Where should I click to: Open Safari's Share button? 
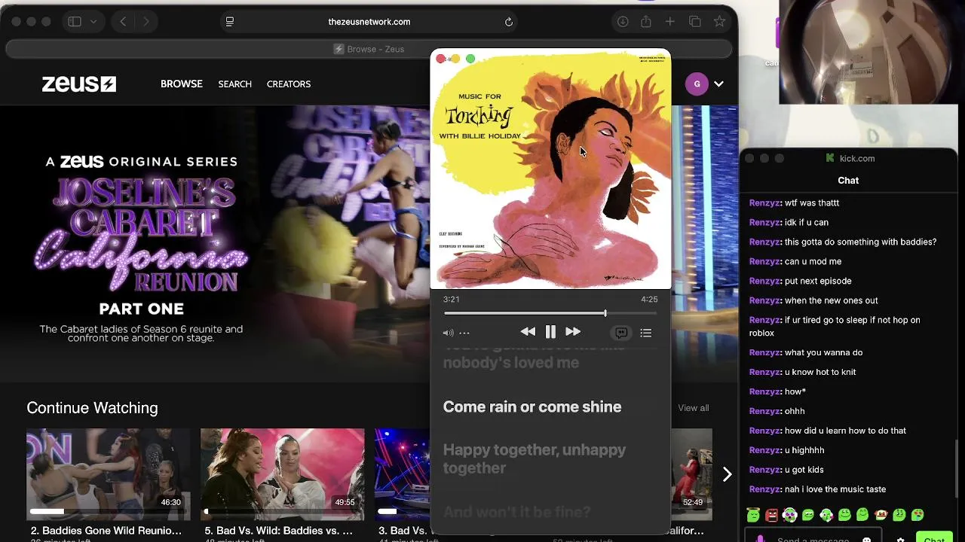tap(646, 22)
